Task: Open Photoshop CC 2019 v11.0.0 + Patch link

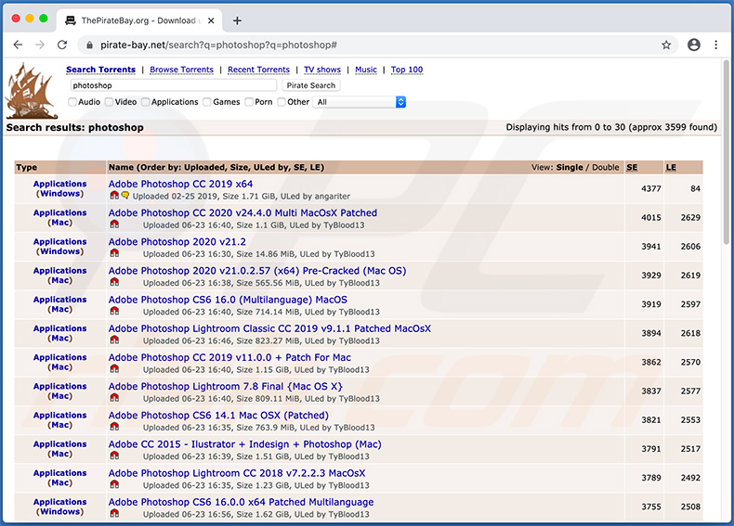Action: (x=229, y=358)
